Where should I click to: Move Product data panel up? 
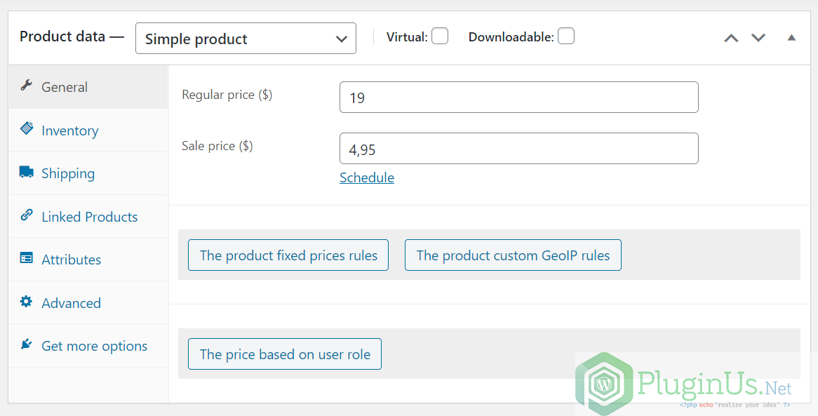click(x=731, y=38)
